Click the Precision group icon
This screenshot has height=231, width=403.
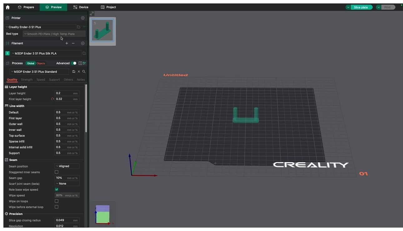coord(7,214)
